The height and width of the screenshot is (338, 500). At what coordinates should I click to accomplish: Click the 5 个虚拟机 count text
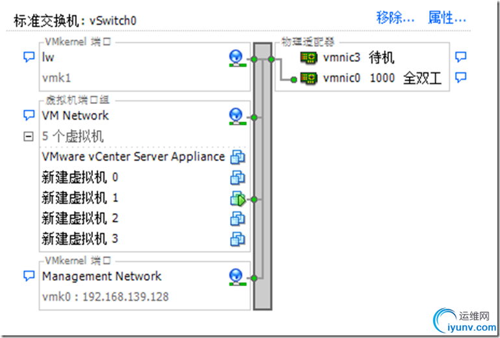73,136
